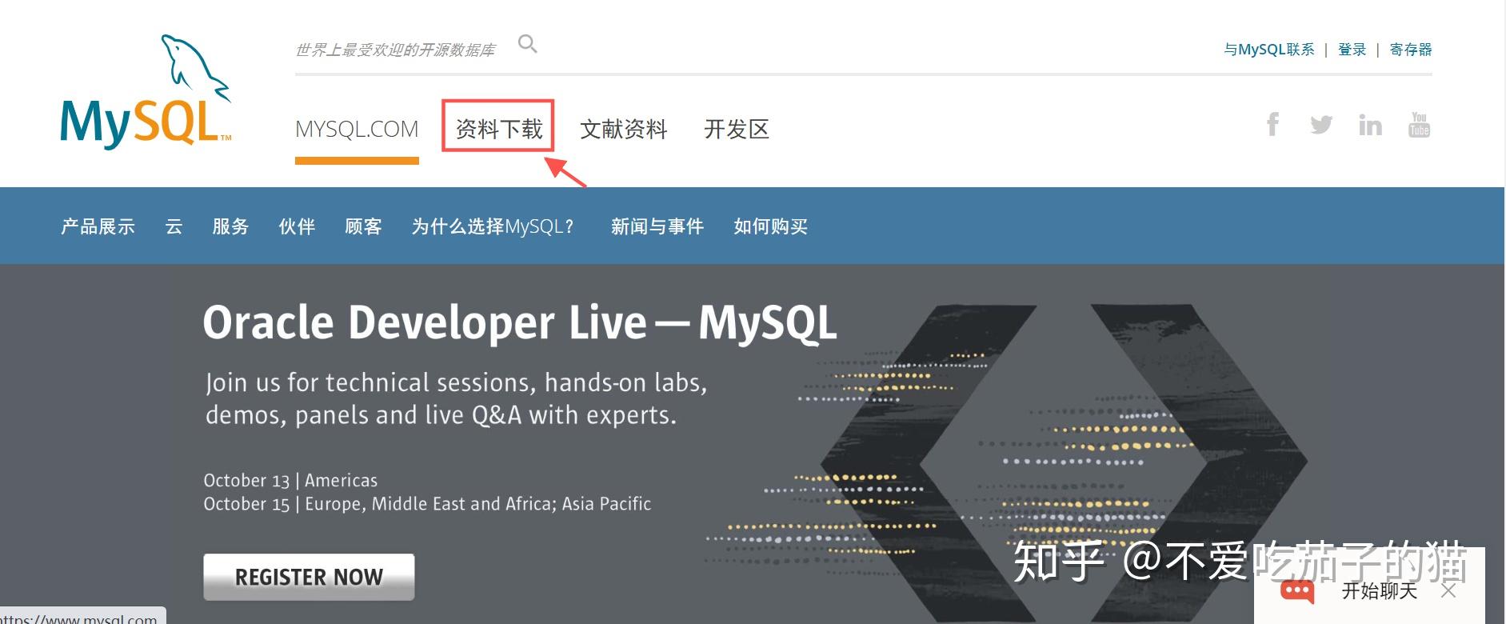The height and width of the screenshot is (624, 1506).
Task: Click the search magnifier icon
Action: (x=528, y=43)
